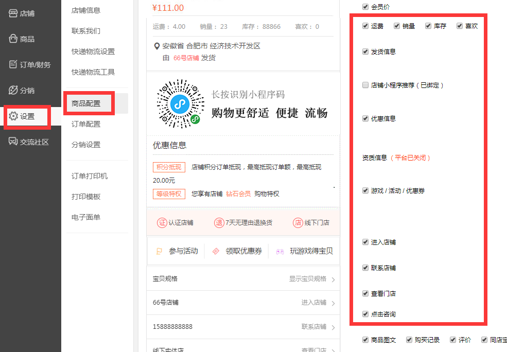This screenshot has height=352, width=507.
Task: Click the 参与活动 flag icon
Action: point(159,251)
